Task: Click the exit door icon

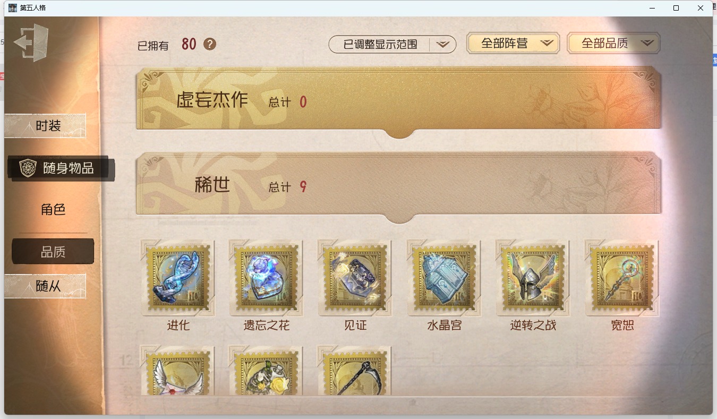Action: click(31, 42)
